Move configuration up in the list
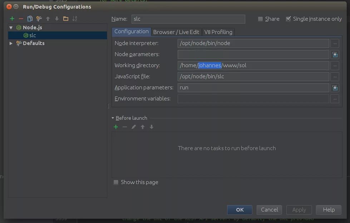 (x=48, y=19)
